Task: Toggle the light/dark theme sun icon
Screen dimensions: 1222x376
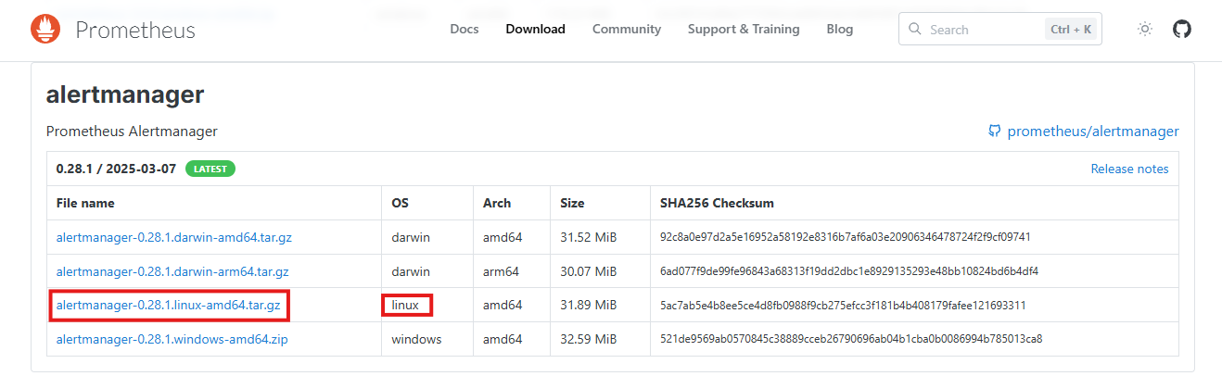Action: tap(1145, 30)
